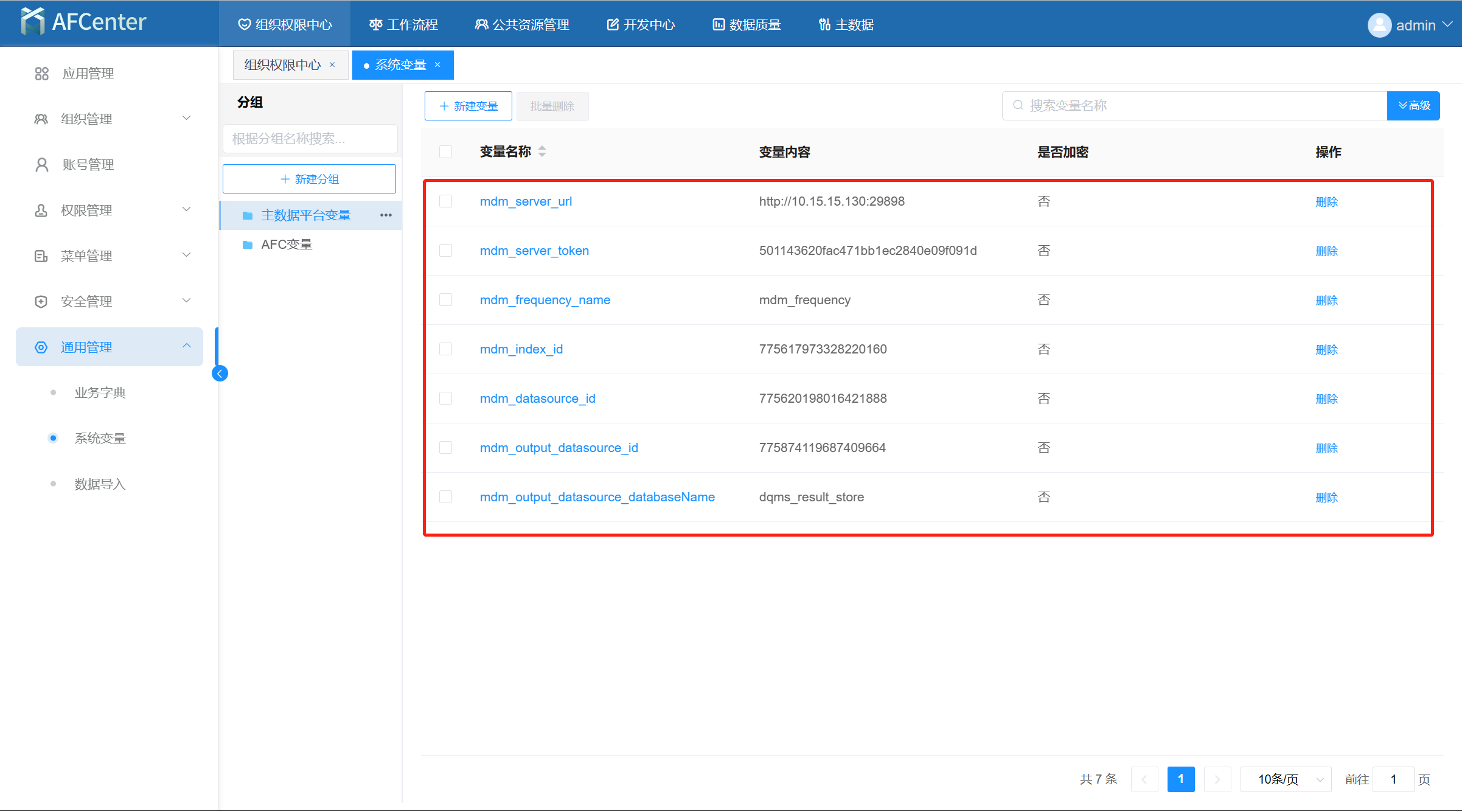This screenshot has width=1462, height=811.
Task: Open the 10条/页 page size dropdown
Action: [x=1286, y=779]
